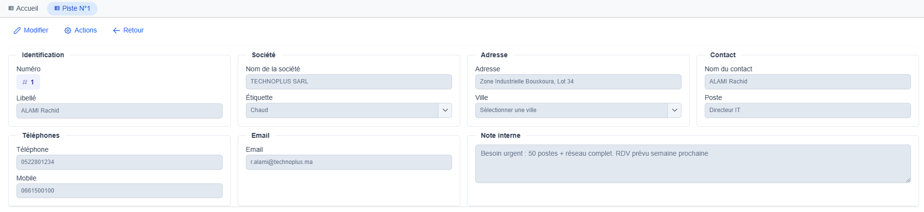Screen dimensions: 924x212
Task: Select the Nom du contact field
Action: point(808,82)
